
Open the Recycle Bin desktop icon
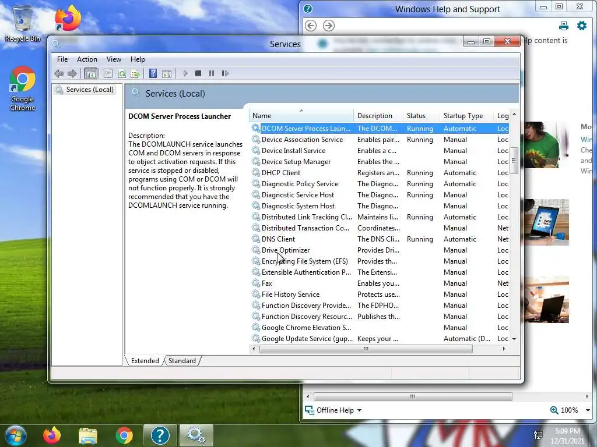tap(23, 23)
